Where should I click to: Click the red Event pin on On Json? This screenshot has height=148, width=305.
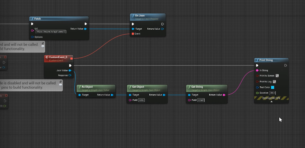click(x=133, y=34)
